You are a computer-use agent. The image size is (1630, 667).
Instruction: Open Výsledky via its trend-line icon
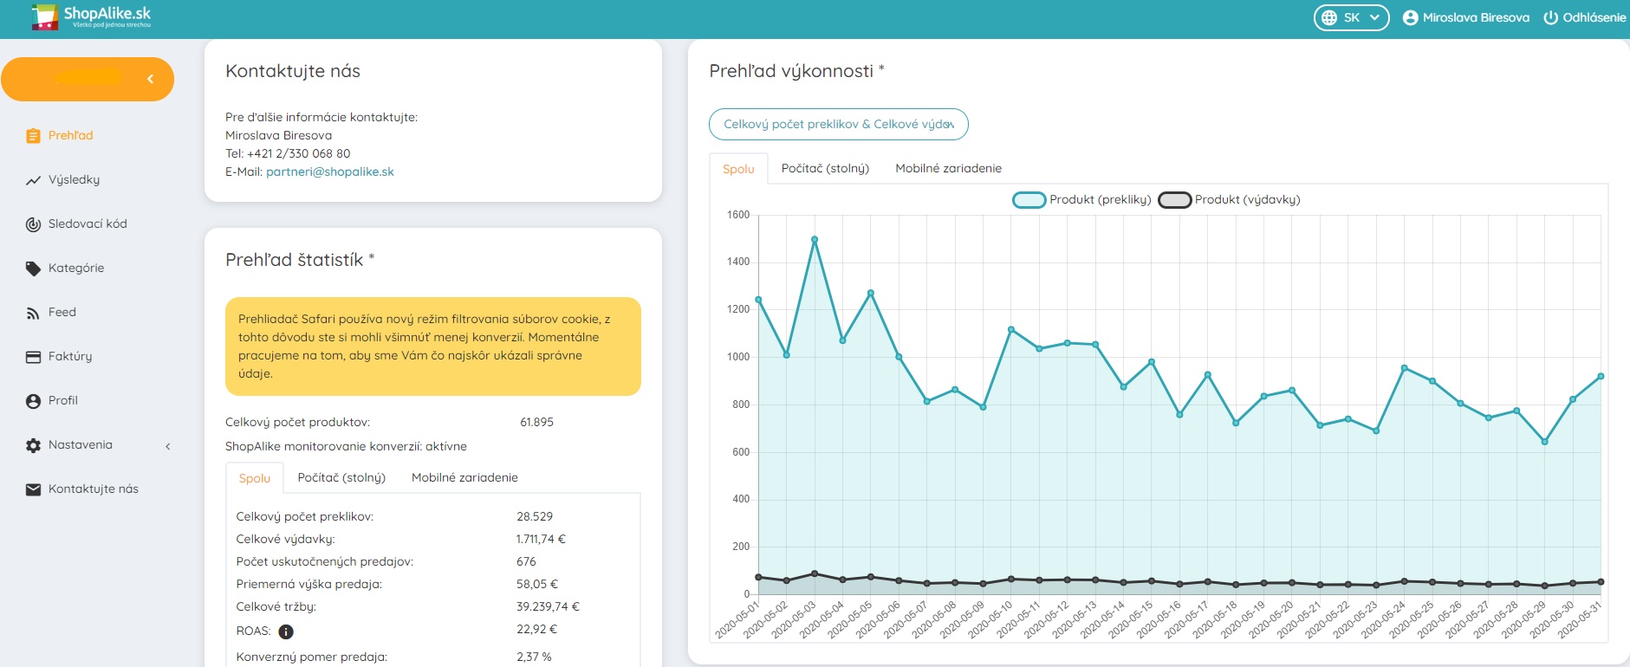pos(33,180)
